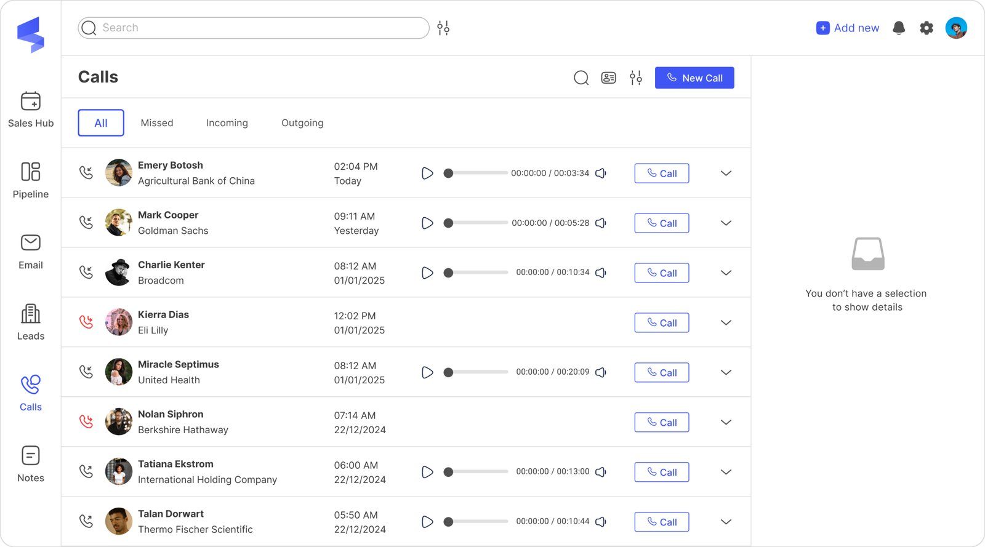Open Notes from the sidebar
Image resolution: width=985 pixels, height=547 pixels.
(x=31, y=464)
